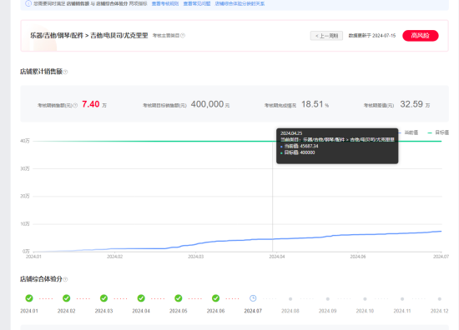Open the 查看常见问题 link
The width and height of the screenshot is (459, 330).
(197, 4)
